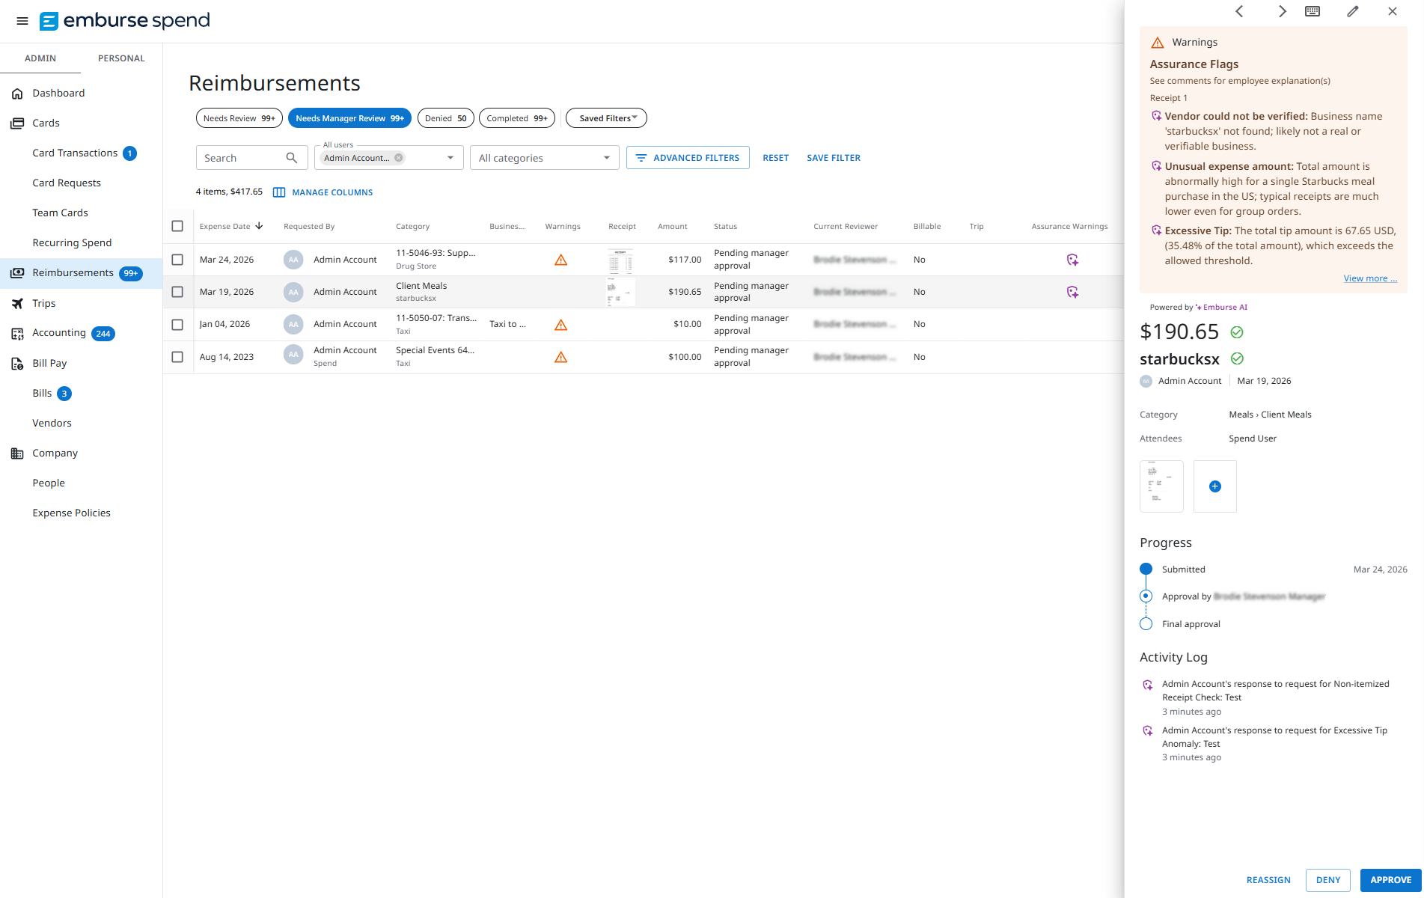Image resolution: width=1424 pixels, height=898 pixels.
Task: Open keyboard shortcuts icon in panel header
Action: [1313, 11]
